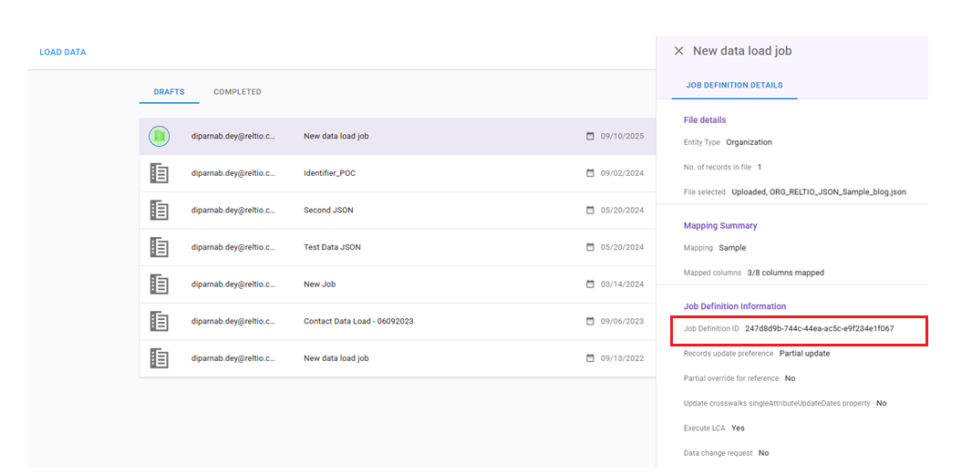Select the Second JSON draft job
972x475 pixels.
(398, 211)
